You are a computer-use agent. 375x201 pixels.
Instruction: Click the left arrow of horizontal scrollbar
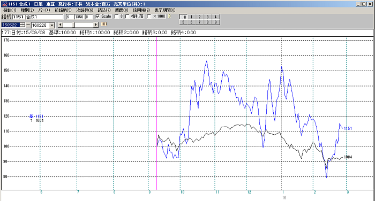[x=60, y=25]
